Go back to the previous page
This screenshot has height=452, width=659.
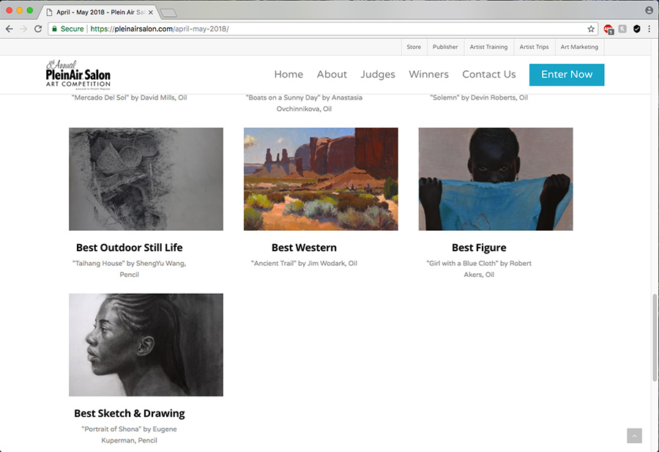point(10,29)
